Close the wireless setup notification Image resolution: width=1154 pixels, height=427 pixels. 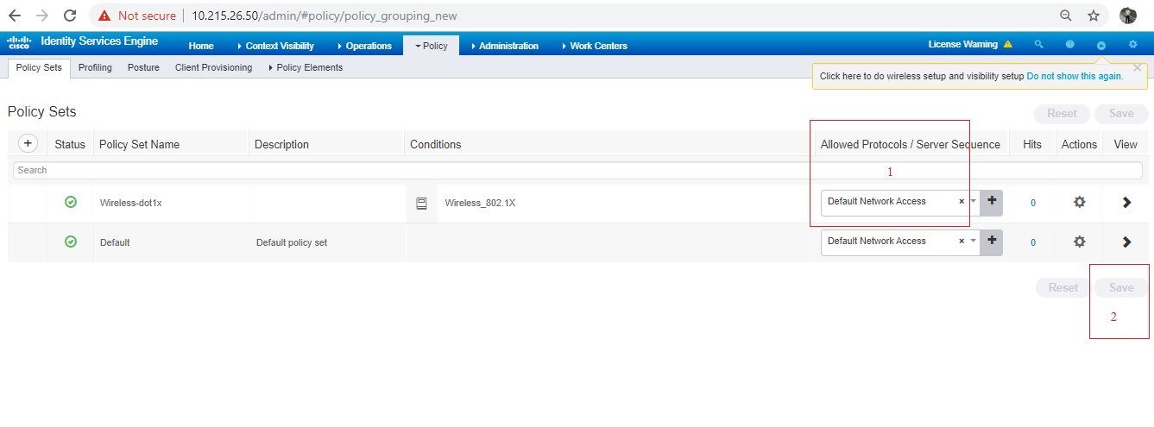[x=1138, y=67]
